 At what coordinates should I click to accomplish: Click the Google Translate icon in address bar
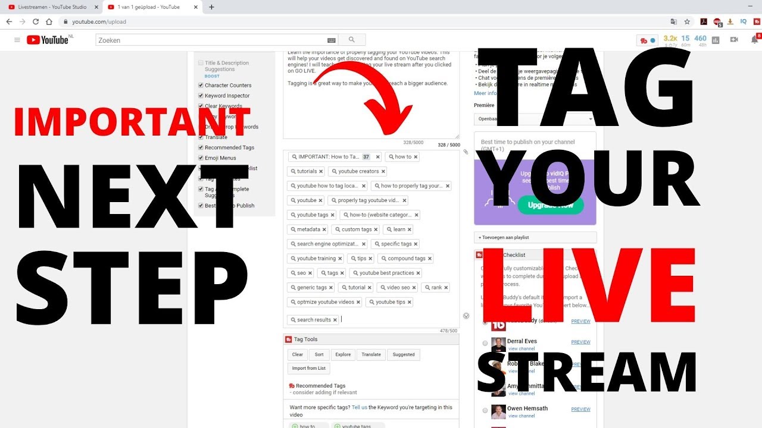coord(673,21)
